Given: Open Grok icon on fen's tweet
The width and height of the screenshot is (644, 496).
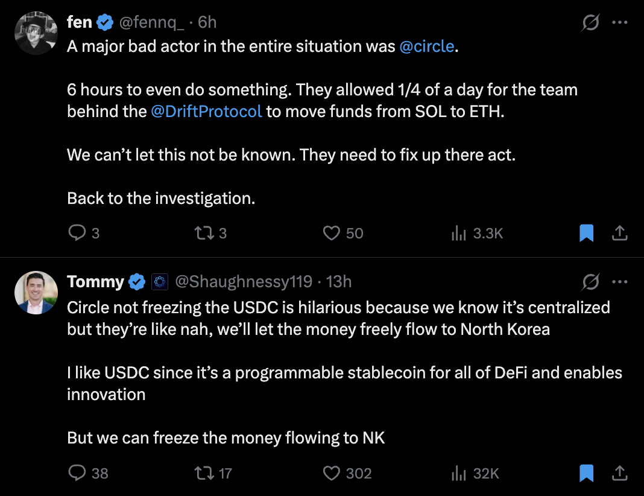Looking at the screenshot, I should point(590,23).
